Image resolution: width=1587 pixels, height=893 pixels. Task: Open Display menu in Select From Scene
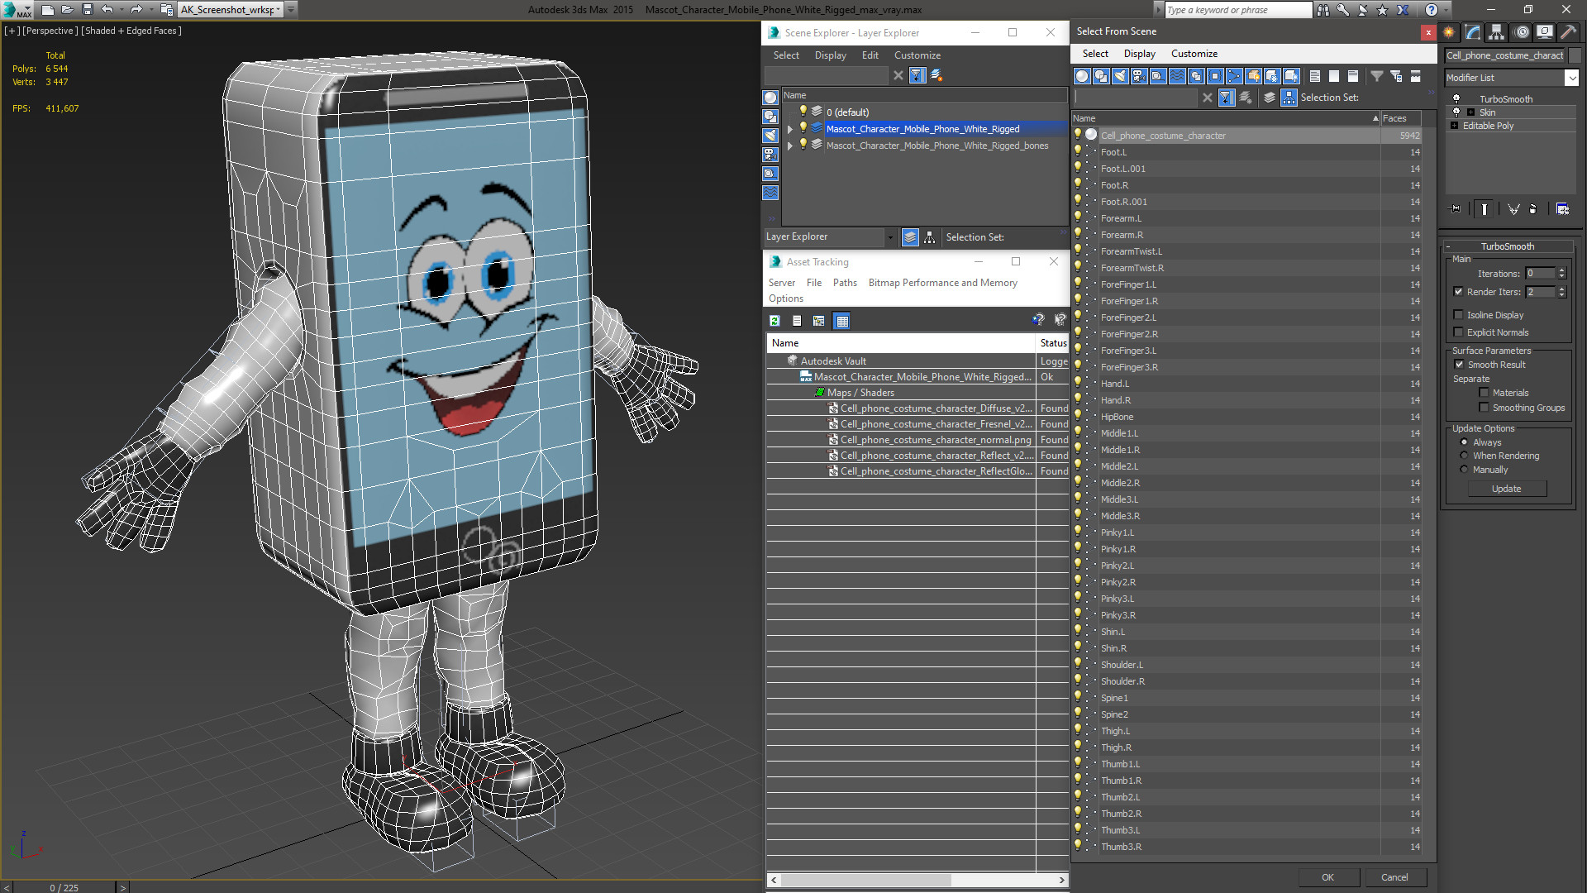pyautogui.click(x=1139, y=54)
